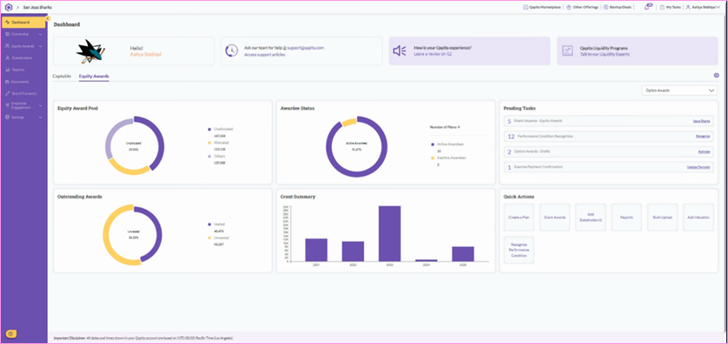Open the yellow help chat widget
The height and width of the screenshot is (344, 728).
11,334
